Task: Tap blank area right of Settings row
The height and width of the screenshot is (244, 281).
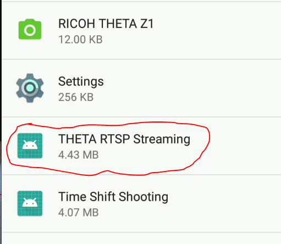Action: point(192,88)
